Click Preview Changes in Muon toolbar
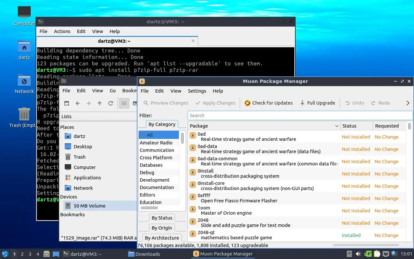414x259 pixels. click(166, 103)
